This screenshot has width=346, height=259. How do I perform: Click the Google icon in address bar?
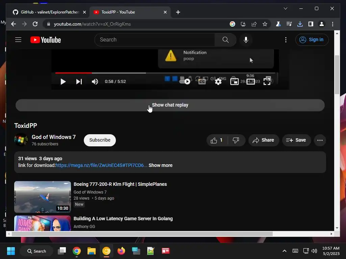point(232,24)
